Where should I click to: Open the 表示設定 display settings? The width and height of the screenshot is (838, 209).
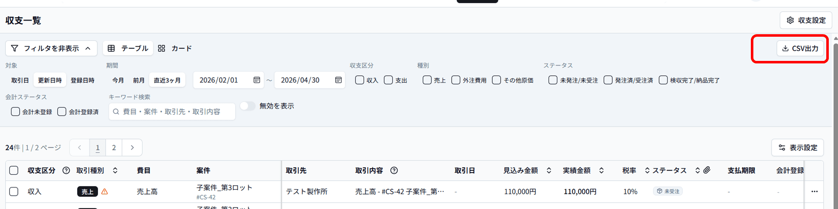pyautogui.click(x=797, y=148)
